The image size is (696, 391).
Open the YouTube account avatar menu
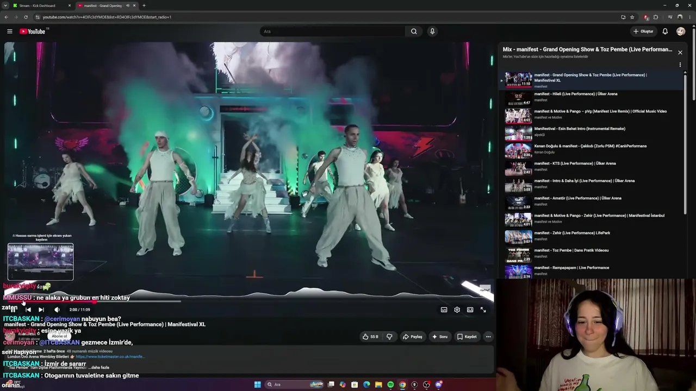click(681, 31)
